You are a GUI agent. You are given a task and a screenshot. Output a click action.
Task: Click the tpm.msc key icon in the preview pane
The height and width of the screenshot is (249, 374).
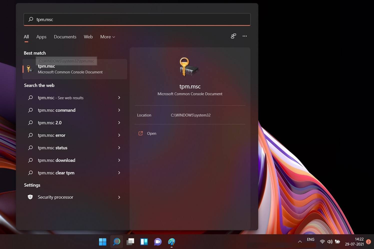pos(190,66)
